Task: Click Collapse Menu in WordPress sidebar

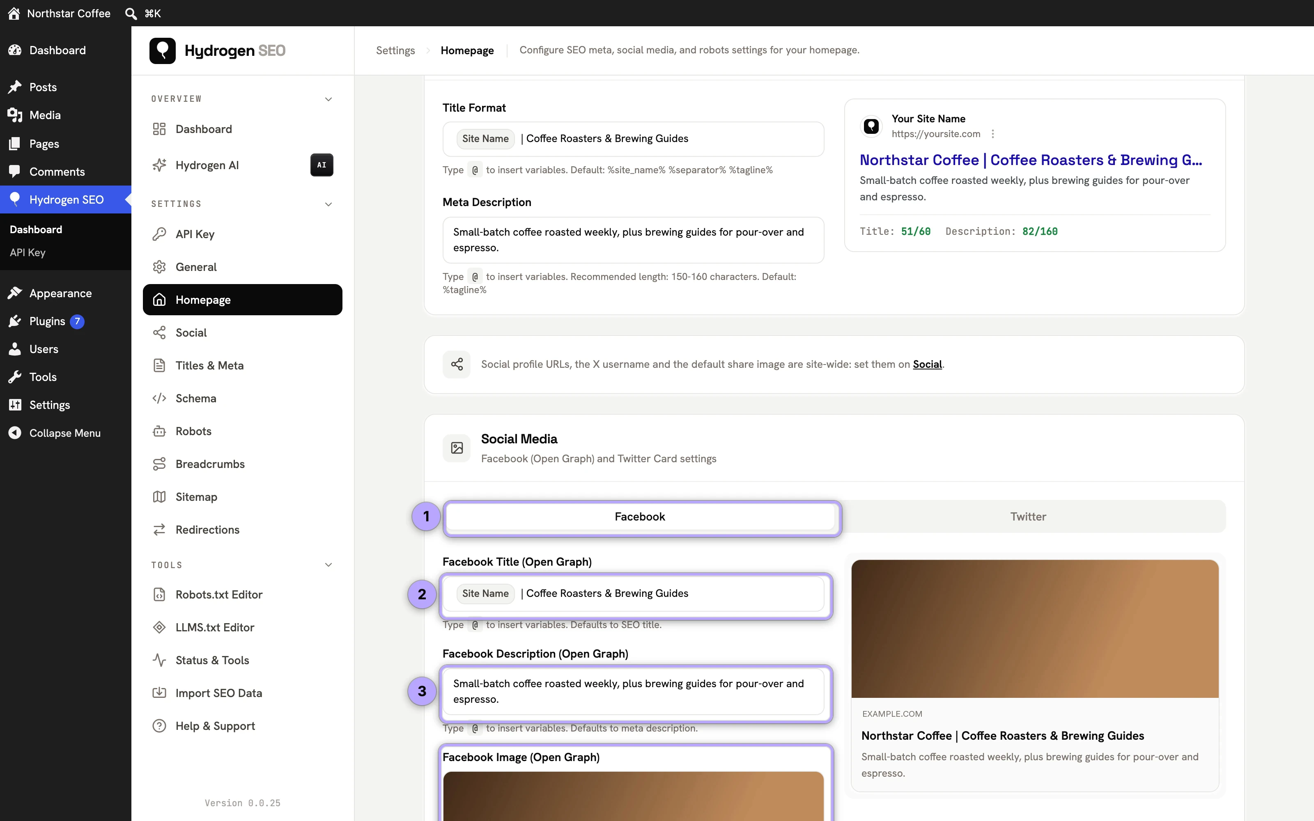Action: (66, 433)
